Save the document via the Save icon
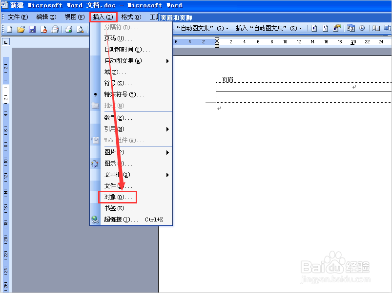The image size is (392, 293). tap(32, 28)
